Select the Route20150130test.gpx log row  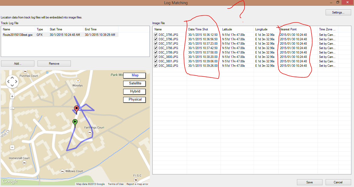(x=18, y=35)
